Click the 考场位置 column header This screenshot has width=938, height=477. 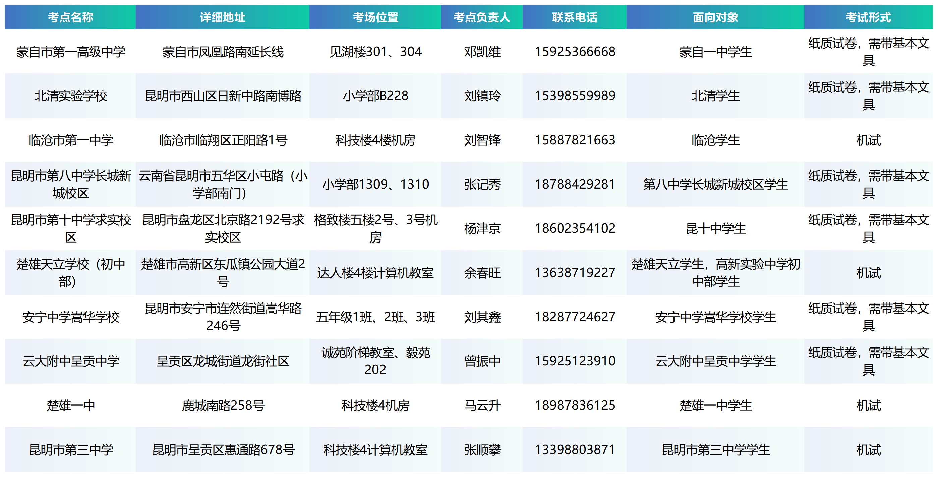pos(375,17)
